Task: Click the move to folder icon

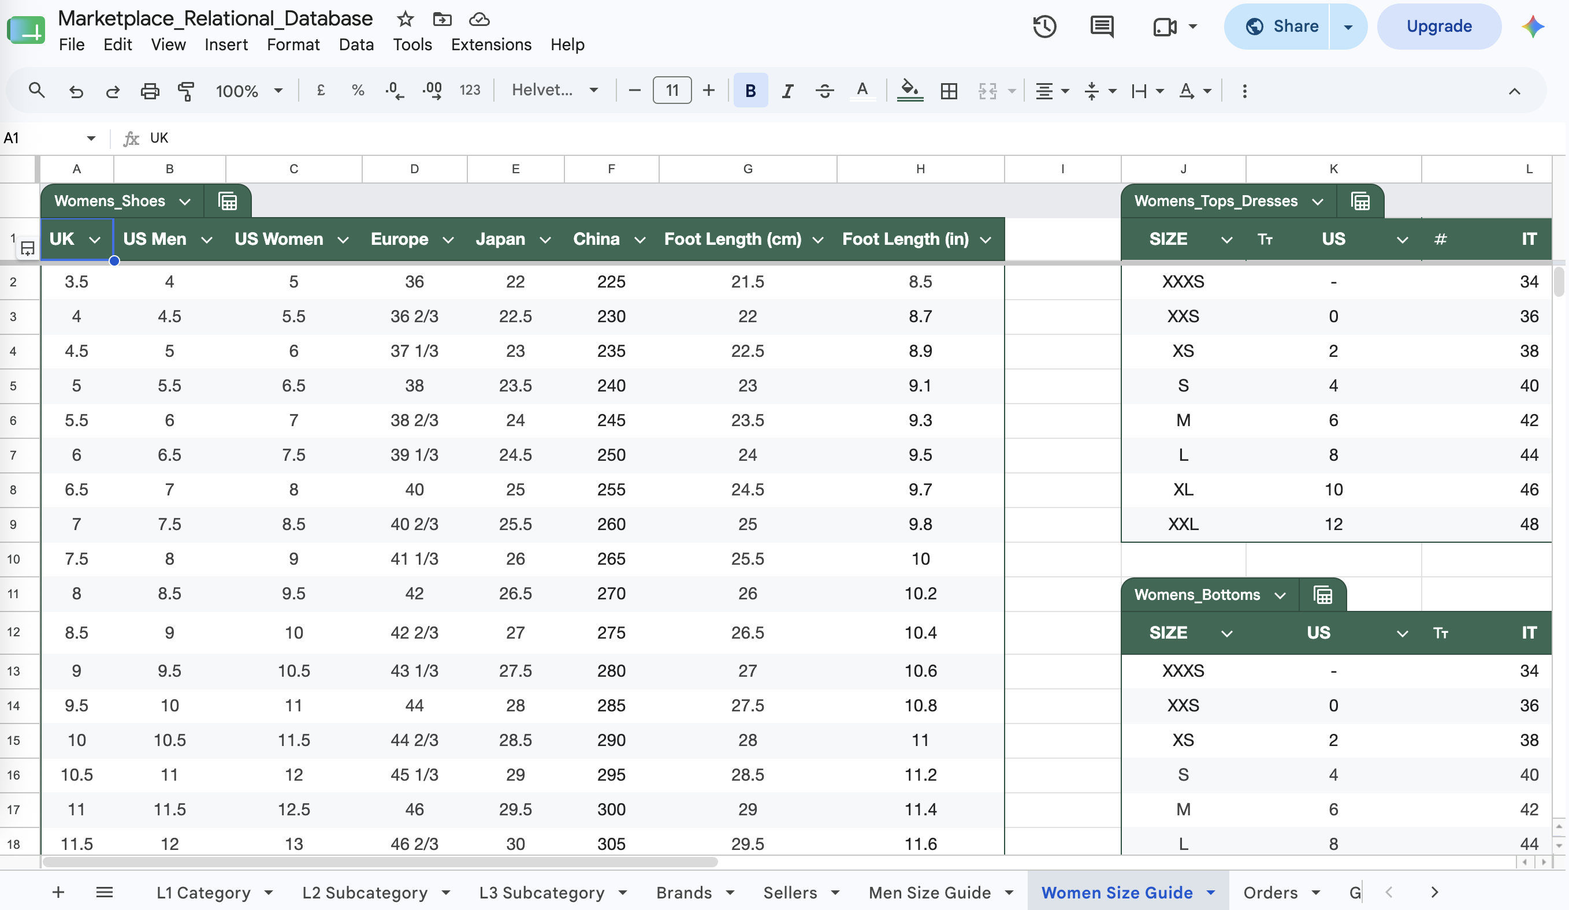Action: [x=442, y=18]
